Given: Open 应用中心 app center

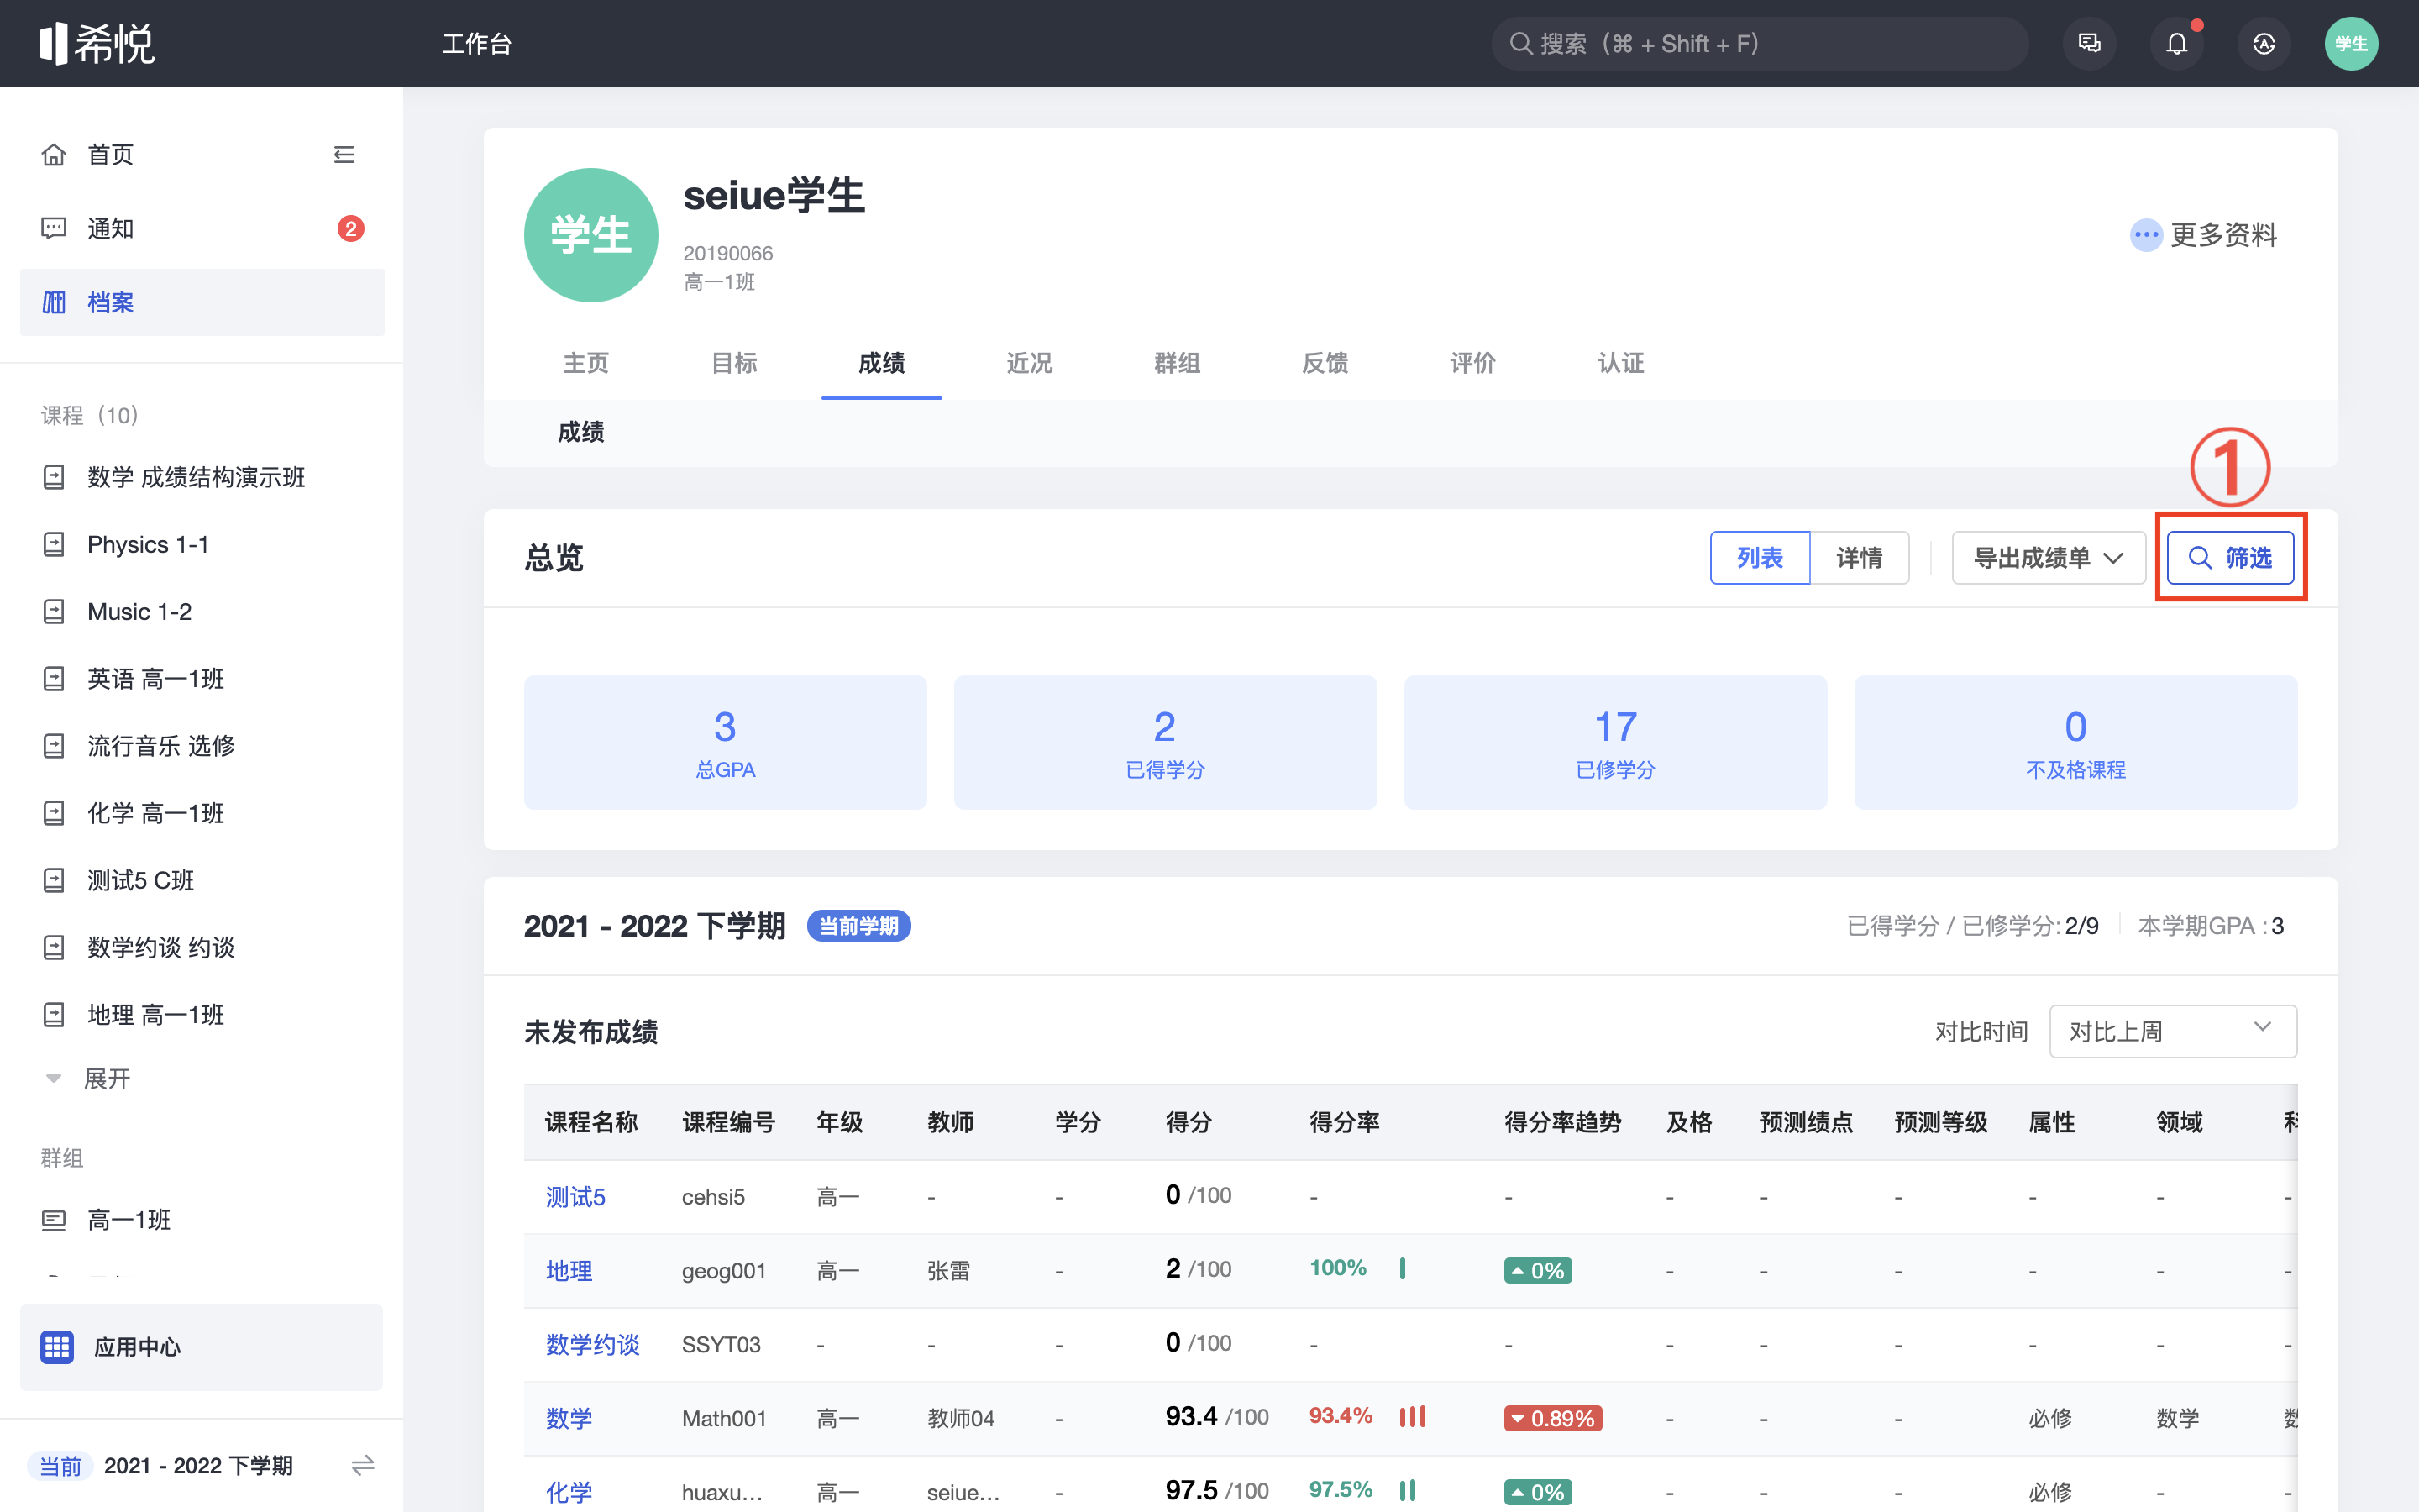Looking at the screenshot, I should (x=202, y=1347).
